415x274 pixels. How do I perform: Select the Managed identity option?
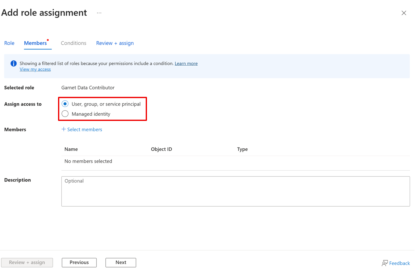65,114
